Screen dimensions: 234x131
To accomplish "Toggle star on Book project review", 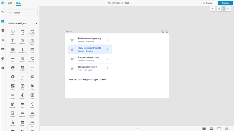I will pyautogui.click(x=72, y=68).
